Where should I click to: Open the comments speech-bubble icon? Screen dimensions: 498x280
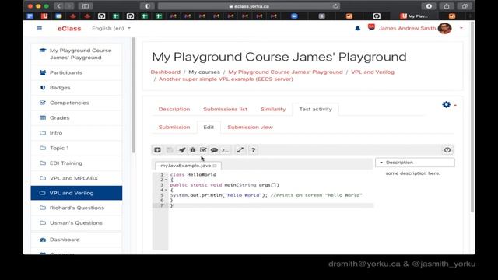point(215,150)
